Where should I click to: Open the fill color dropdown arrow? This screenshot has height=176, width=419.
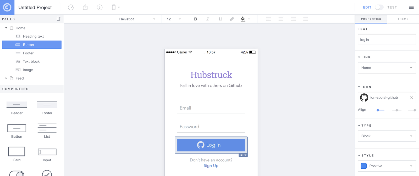tap(249, 19)
